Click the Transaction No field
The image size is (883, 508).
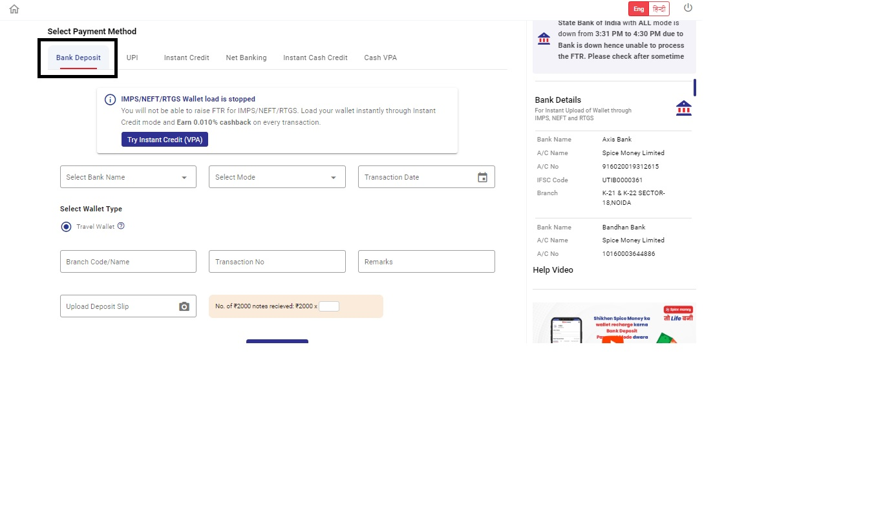[x=277, y=262]
